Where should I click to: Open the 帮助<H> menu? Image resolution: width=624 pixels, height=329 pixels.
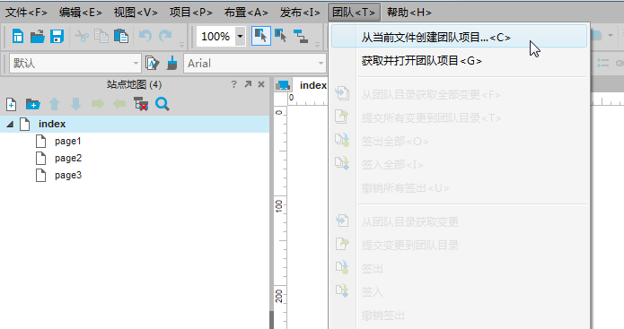(409, 13)
